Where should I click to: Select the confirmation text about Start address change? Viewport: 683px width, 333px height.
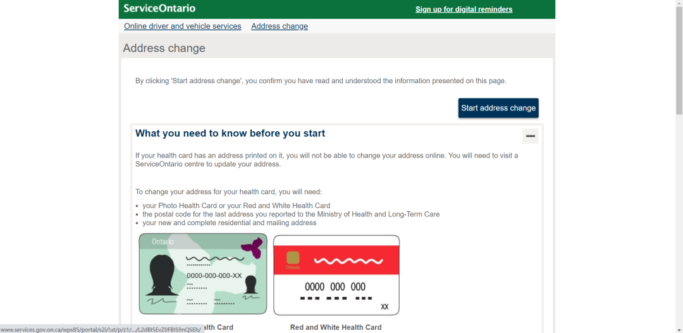click(321, 81)
